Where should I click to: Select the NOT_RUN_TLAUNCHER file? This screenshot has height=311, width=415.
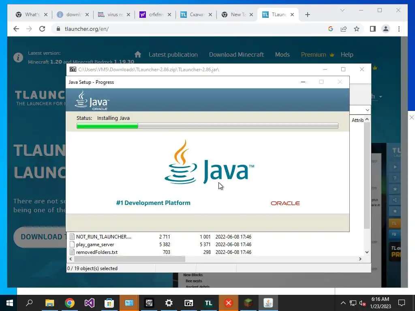[x=103, y=236]
